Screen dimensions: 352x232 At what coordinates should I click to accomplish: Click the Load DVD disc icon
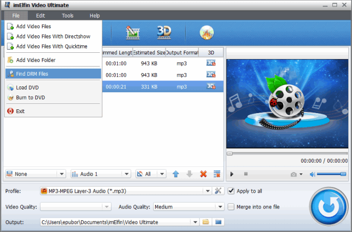click(10, 87)
